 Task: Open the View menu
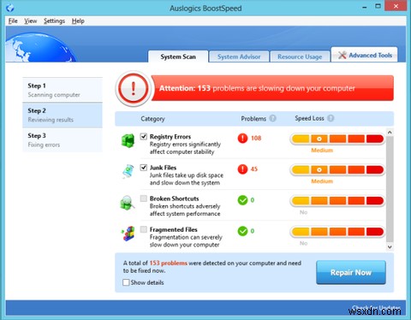pos(30,21)
